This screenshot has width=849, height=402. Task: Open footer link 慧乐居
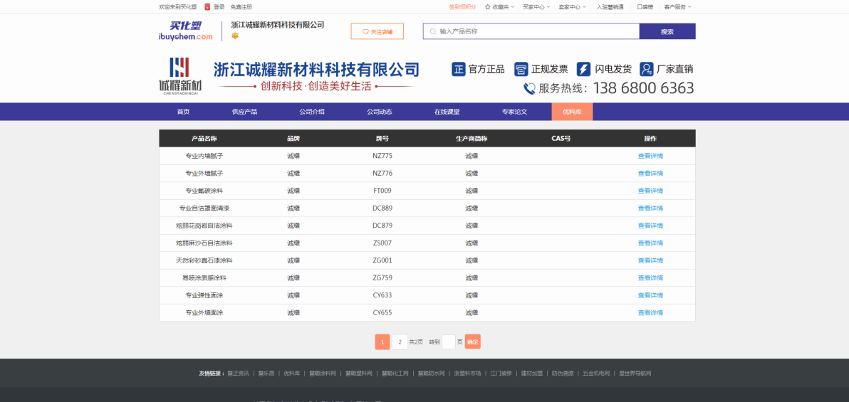(266, 374)
